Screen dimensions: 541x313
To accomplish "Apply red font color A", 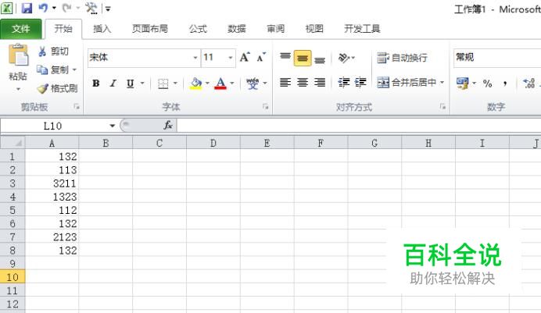I will click(x=220, y=84).
